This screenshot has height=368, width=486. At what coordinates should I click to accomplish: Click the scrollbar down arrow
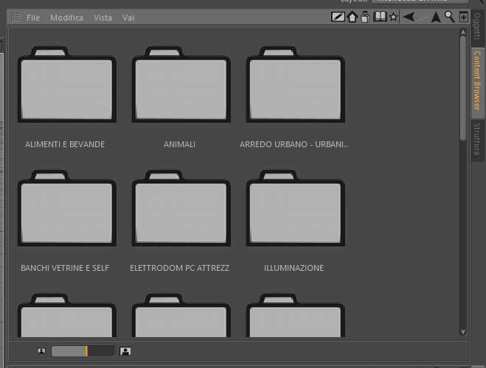[463, 332]
